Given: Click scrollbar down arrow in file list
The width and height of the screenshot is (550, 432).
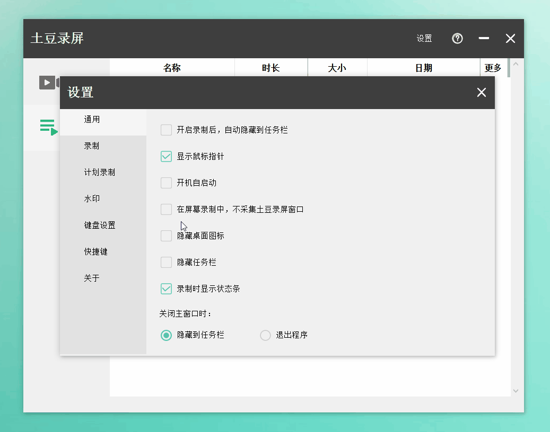Looking at the screenshot, I should (516, 391).
